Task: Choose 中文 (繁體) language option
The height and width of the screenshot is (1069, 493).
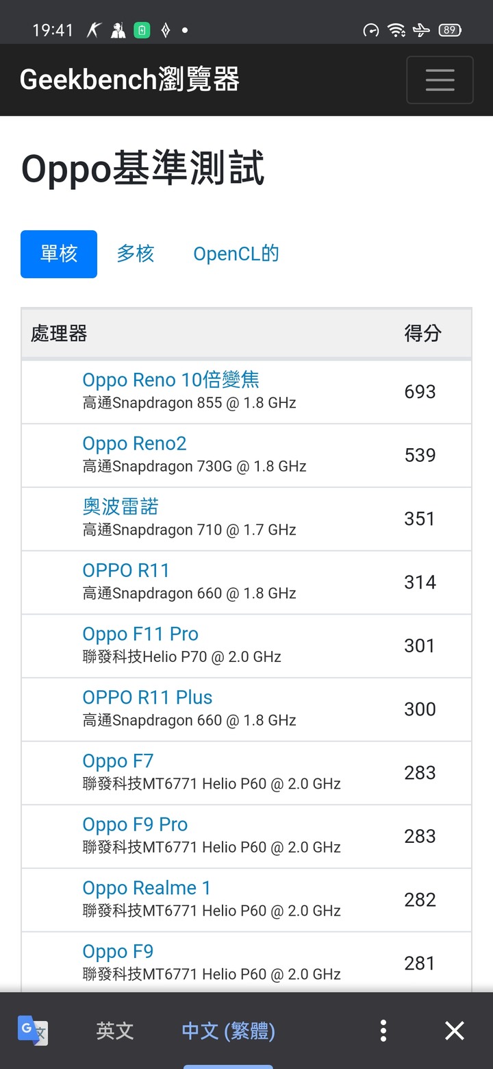Action: click(229, 1031)
